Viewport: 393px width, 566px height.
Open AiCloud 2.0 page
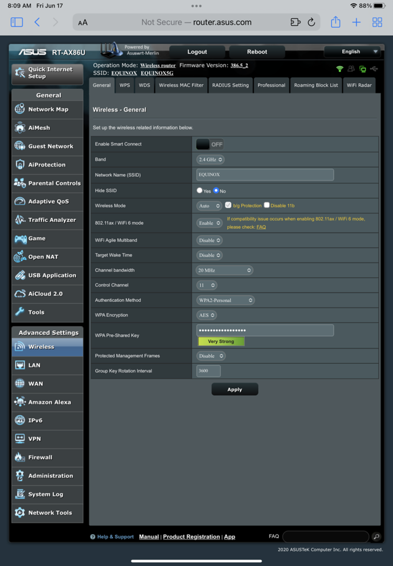pos(47,294)
